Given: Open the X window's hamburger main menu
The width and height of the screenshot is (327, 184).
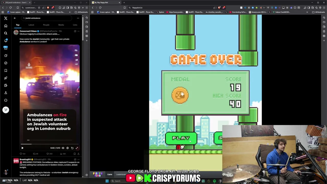Looking at the screenshot, I should tap(86, 8).
